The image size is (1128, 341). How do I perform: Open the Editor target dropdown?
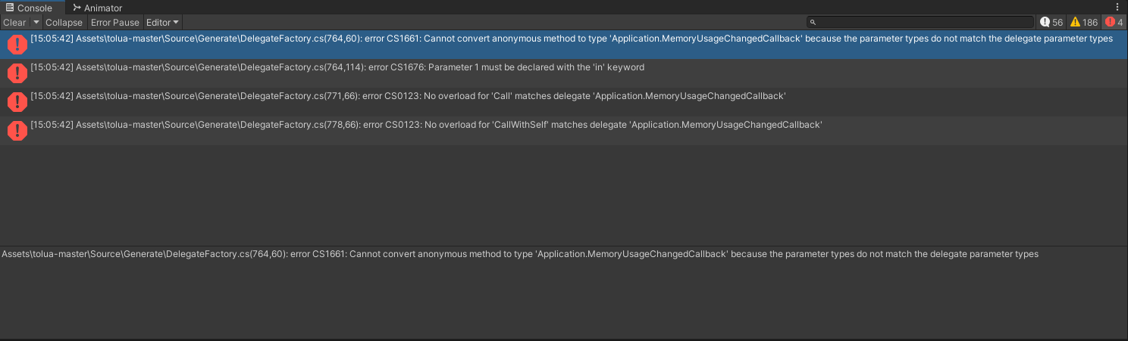(162, 23)
